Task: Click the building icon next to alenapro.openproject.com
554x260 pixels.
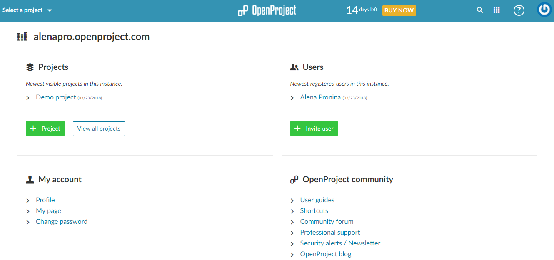Action: [x=22, y=36]
